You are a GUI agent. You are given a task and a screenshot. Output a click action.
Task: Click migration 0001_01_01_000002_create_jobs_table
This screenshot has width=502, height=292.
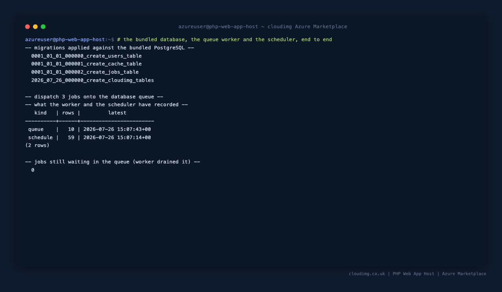tap(85, 72)
